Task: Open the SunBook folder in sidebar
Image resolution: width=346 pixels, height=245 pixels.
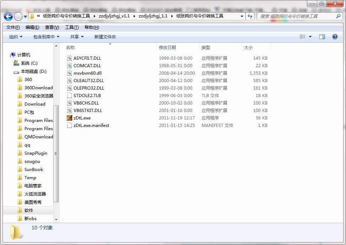Action: tap(34, 169)
